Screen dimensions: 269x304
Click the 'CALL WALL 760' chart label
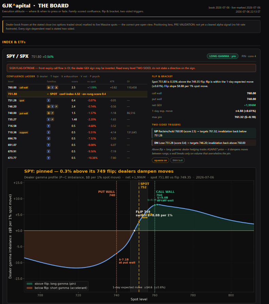coord(165,193)
